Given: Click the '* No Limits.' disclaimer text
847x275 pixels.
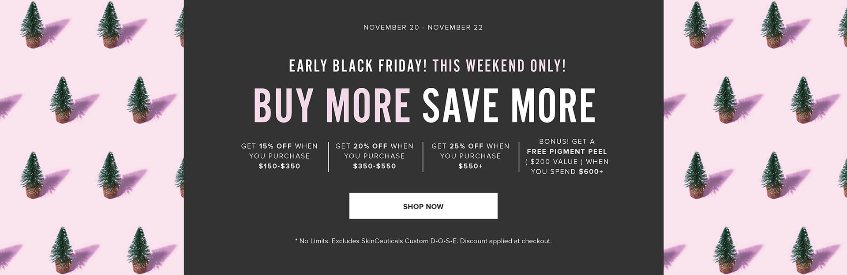Looking at the screenshot, I should pyautogui.click(x=312, y=241).
